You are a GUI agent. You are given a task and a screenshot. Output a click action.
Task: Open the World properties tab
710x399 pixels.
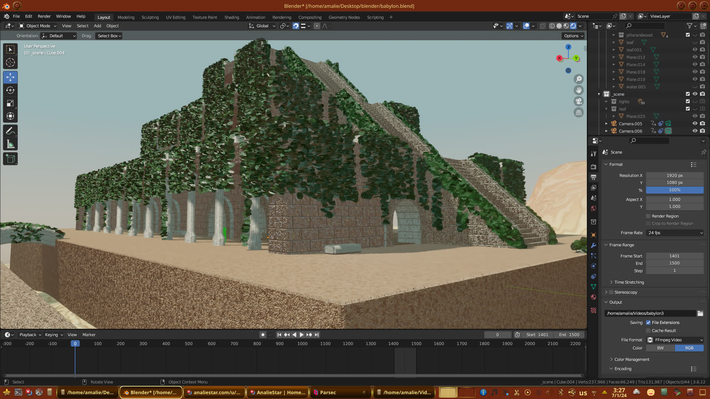pyautogui.click(x=594, y=208)
